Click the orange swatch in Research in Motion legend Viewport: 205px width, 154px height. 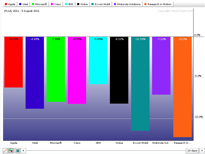point(145,4)
